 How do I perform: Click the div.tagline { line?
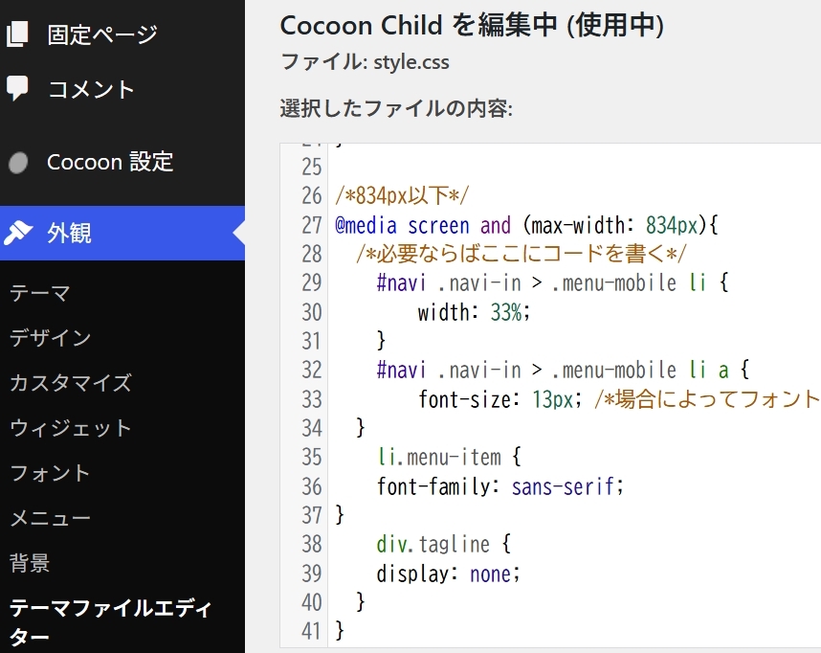coord(443,545)
